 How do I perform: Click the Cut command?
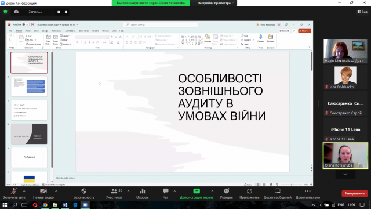28,36
